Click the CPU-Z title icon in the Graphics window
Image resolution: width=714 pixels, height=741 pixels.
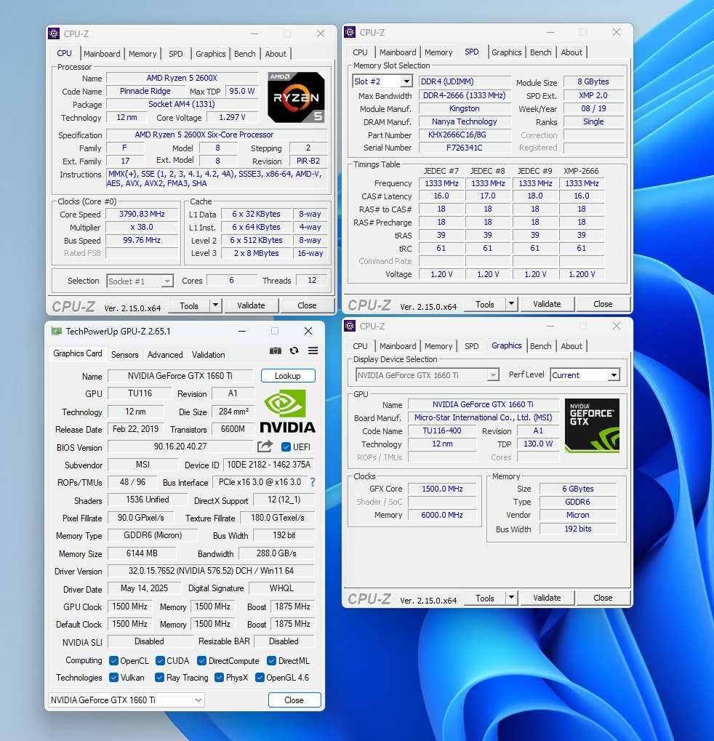click(350, 326)
